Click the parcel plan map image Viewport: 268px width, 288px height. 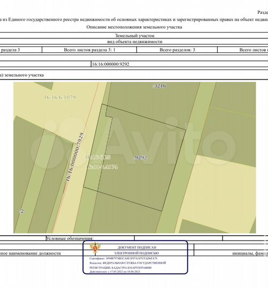point(134,157)
